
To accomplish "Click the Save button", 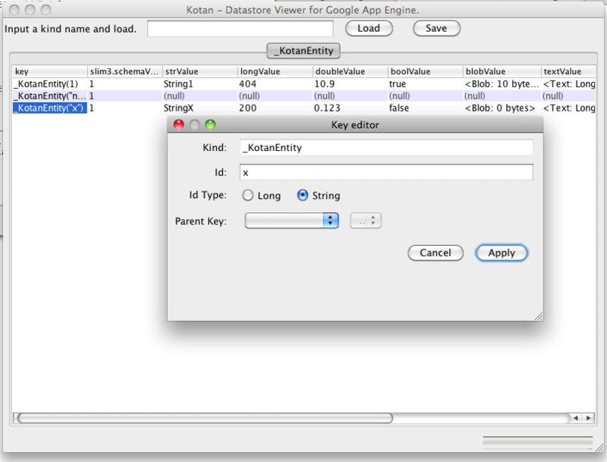I will (x=436, y=28).
